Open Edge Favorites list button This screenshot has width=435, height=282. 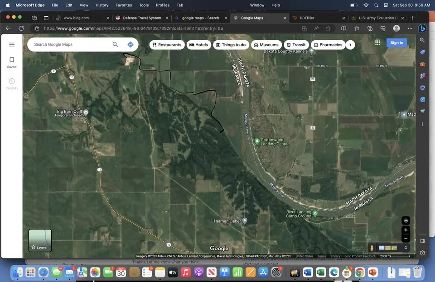point(357,28)
